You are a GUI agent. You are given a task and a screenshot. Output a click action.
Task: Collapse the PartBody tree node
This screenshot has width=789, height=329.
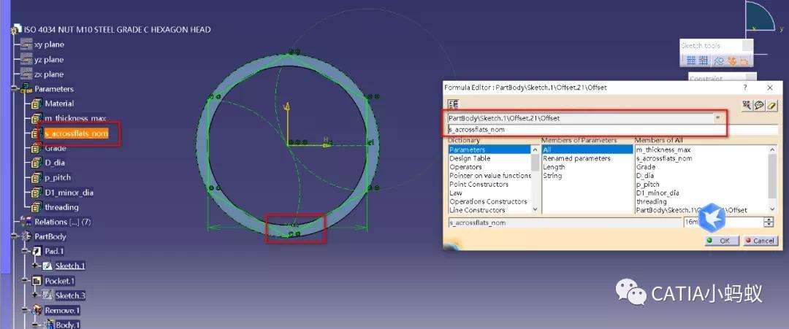tap(13, 236)
